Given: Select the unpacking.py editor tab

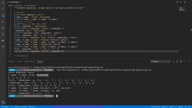Looking at the screenshot, I should point(14,2).
